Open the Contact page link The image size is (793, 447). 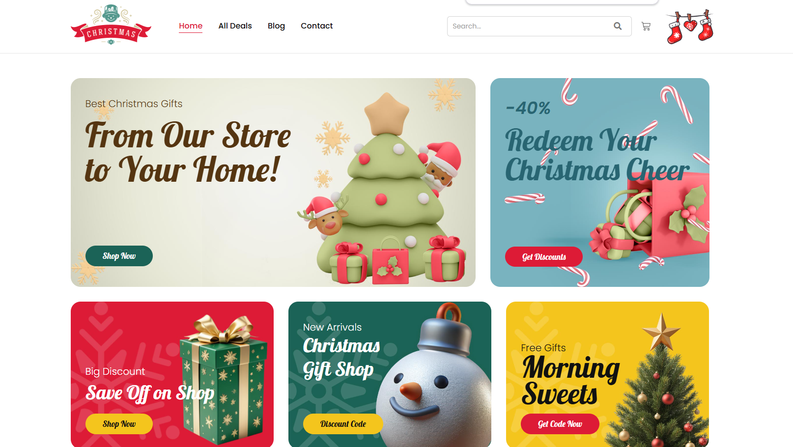click(x=316, y=26)
